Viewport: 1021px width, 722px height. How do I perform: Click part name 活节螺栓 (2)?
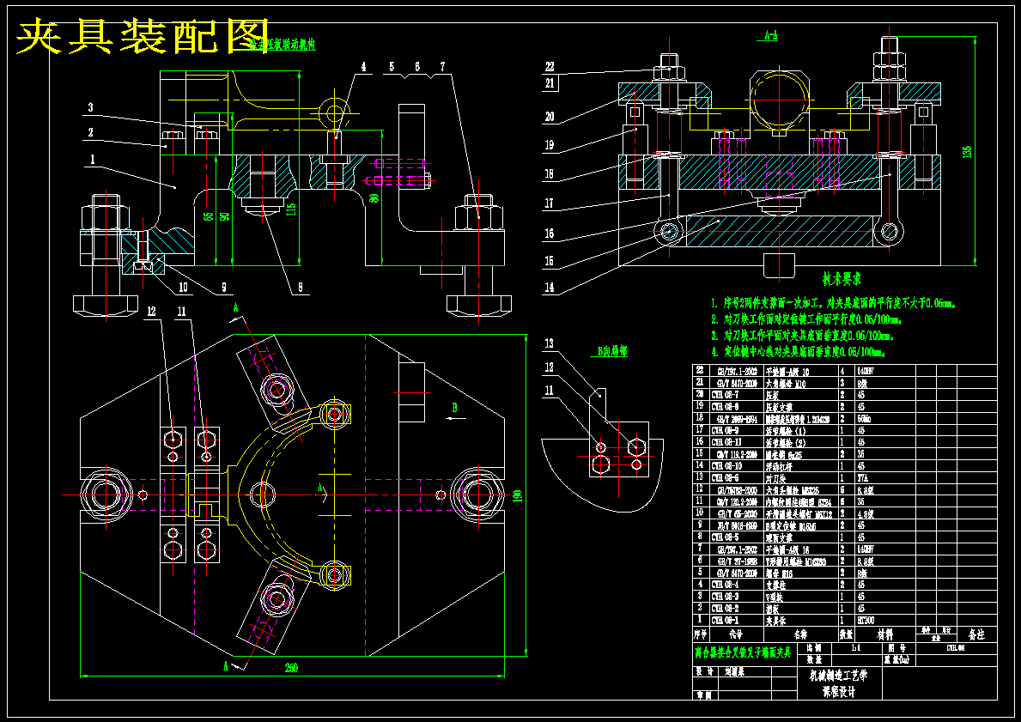pyautogui.click(x=785, y=442)
